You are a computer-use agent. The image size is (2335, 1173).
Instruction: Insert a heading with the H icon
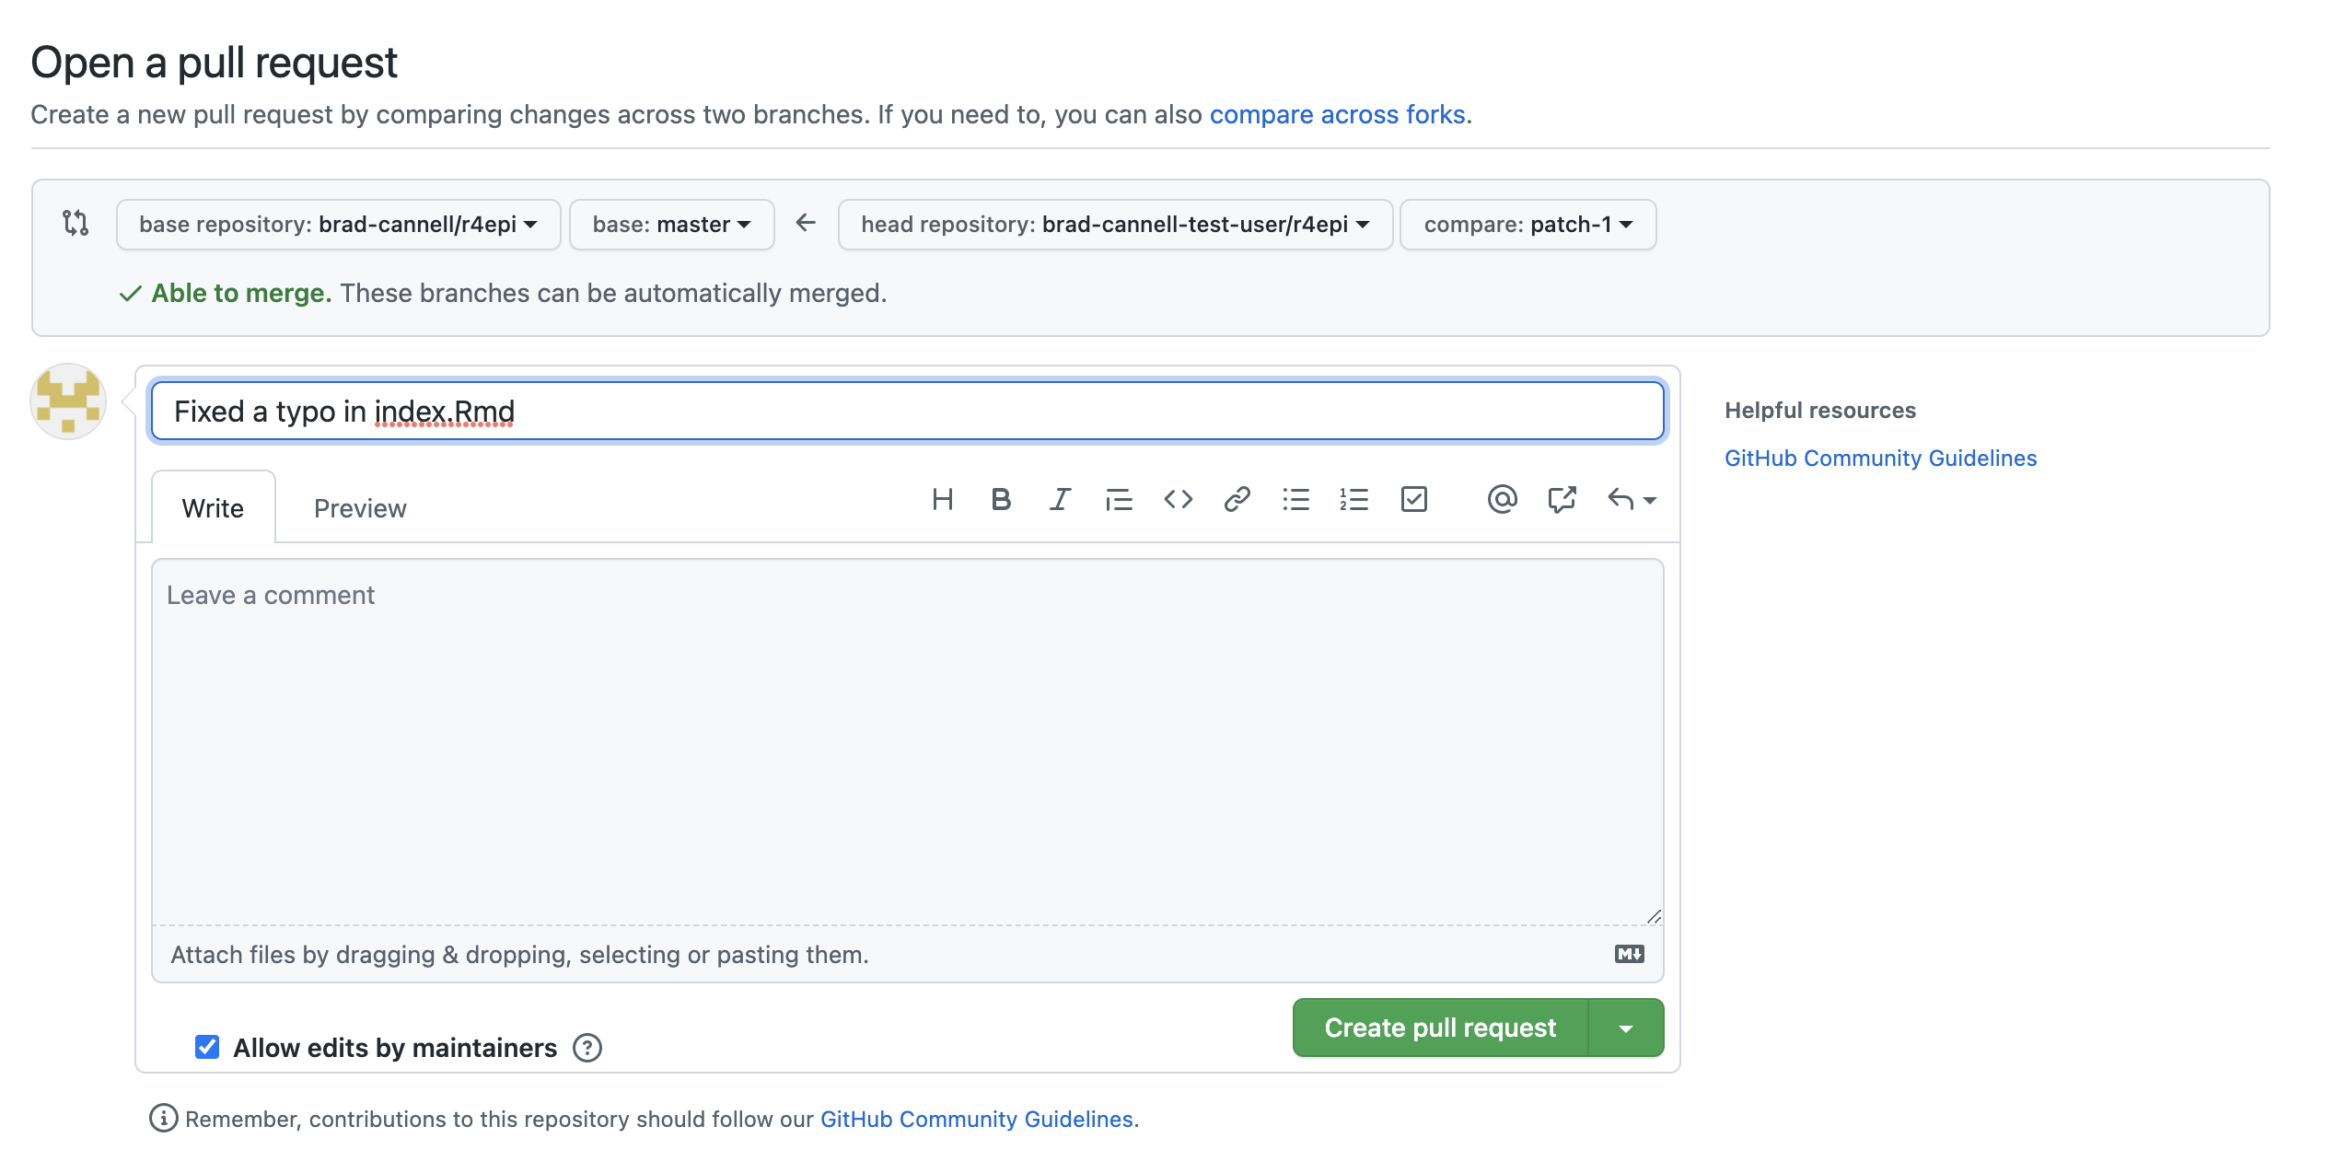942,500
